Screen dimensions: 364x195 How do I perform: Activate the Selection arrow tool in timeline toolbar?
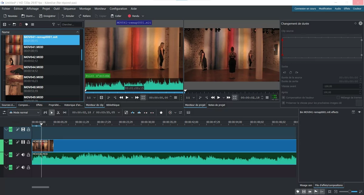(52, 112)
